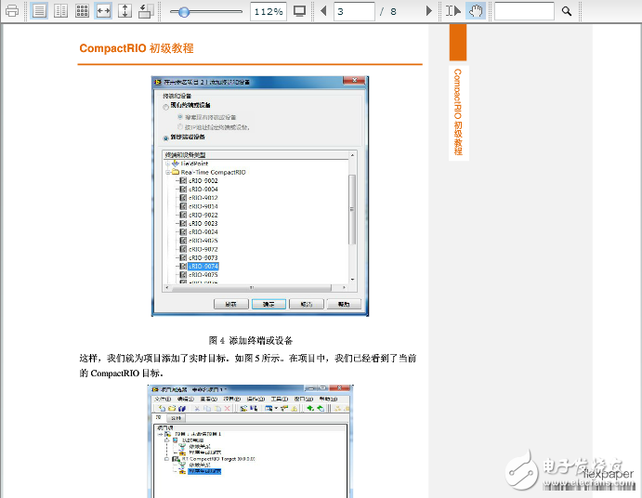Select cRIO-9075 in the device tree
Screen dimensions: 642x498
203,275
